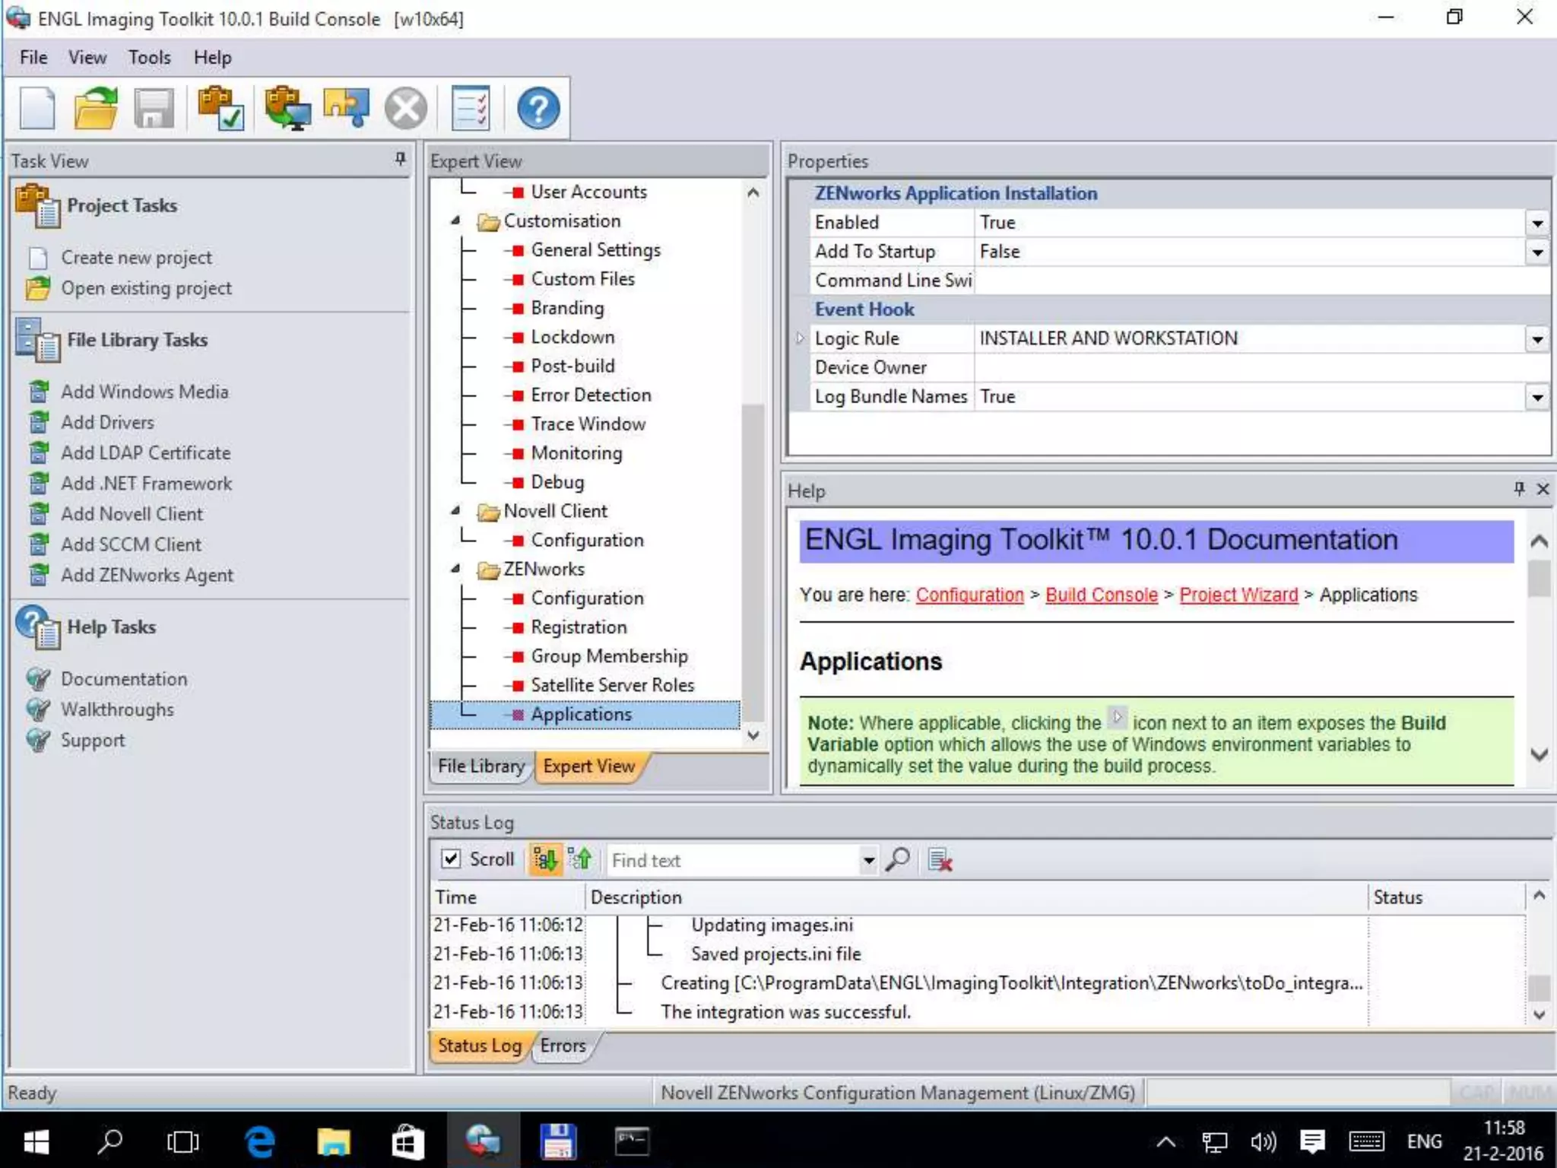
Task: Click the checklist toolbar icon
Action: coord(471,109)
